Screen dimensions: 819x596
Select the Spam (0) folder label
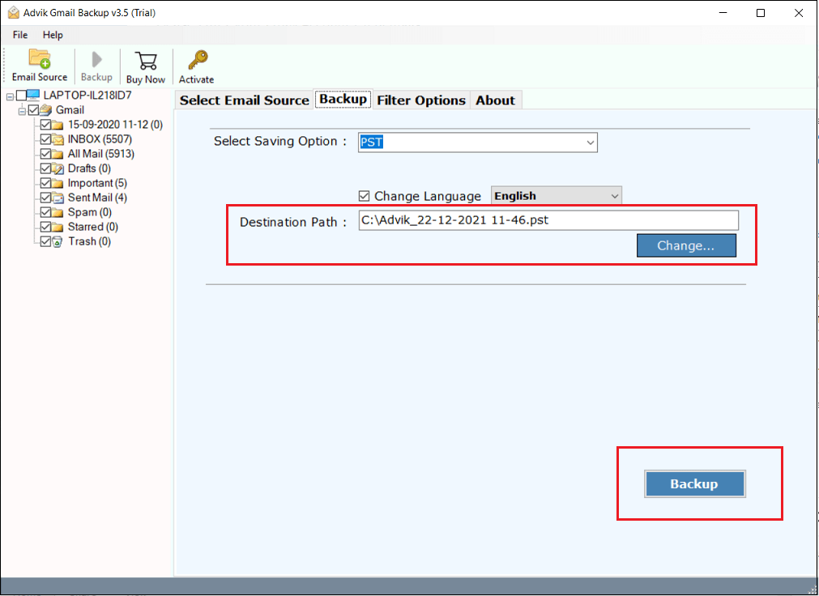[x=90, y=213]
